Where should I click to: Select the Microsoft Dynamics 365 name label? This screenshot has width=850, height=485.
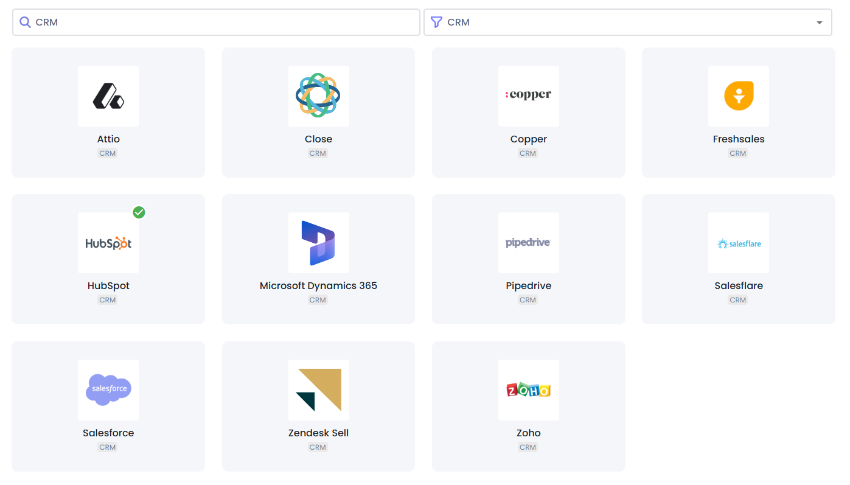318,286
